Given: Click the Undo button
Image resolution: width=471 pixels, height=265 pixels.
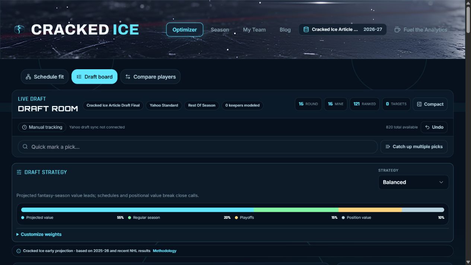Looking at the screenshot, I should 434,127.
